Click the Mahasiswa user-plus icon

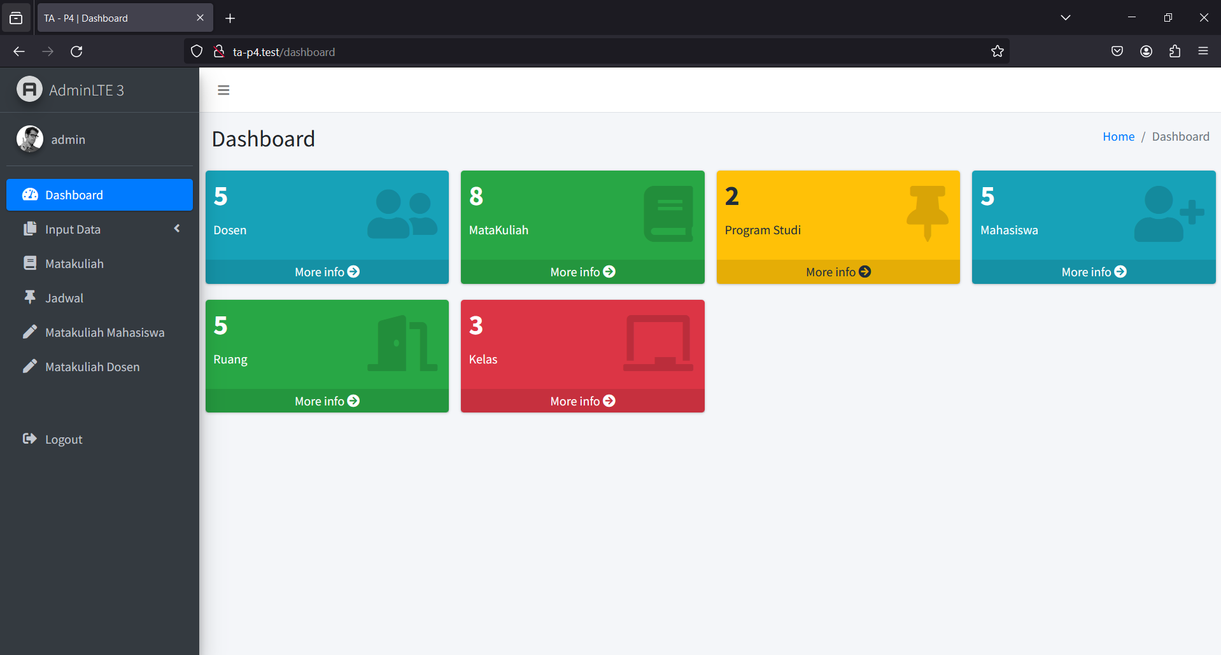click(x=1169, y=214)
